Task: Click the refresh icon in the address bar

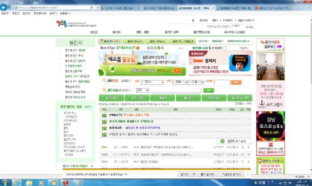Action: click(x=98, y=8)
